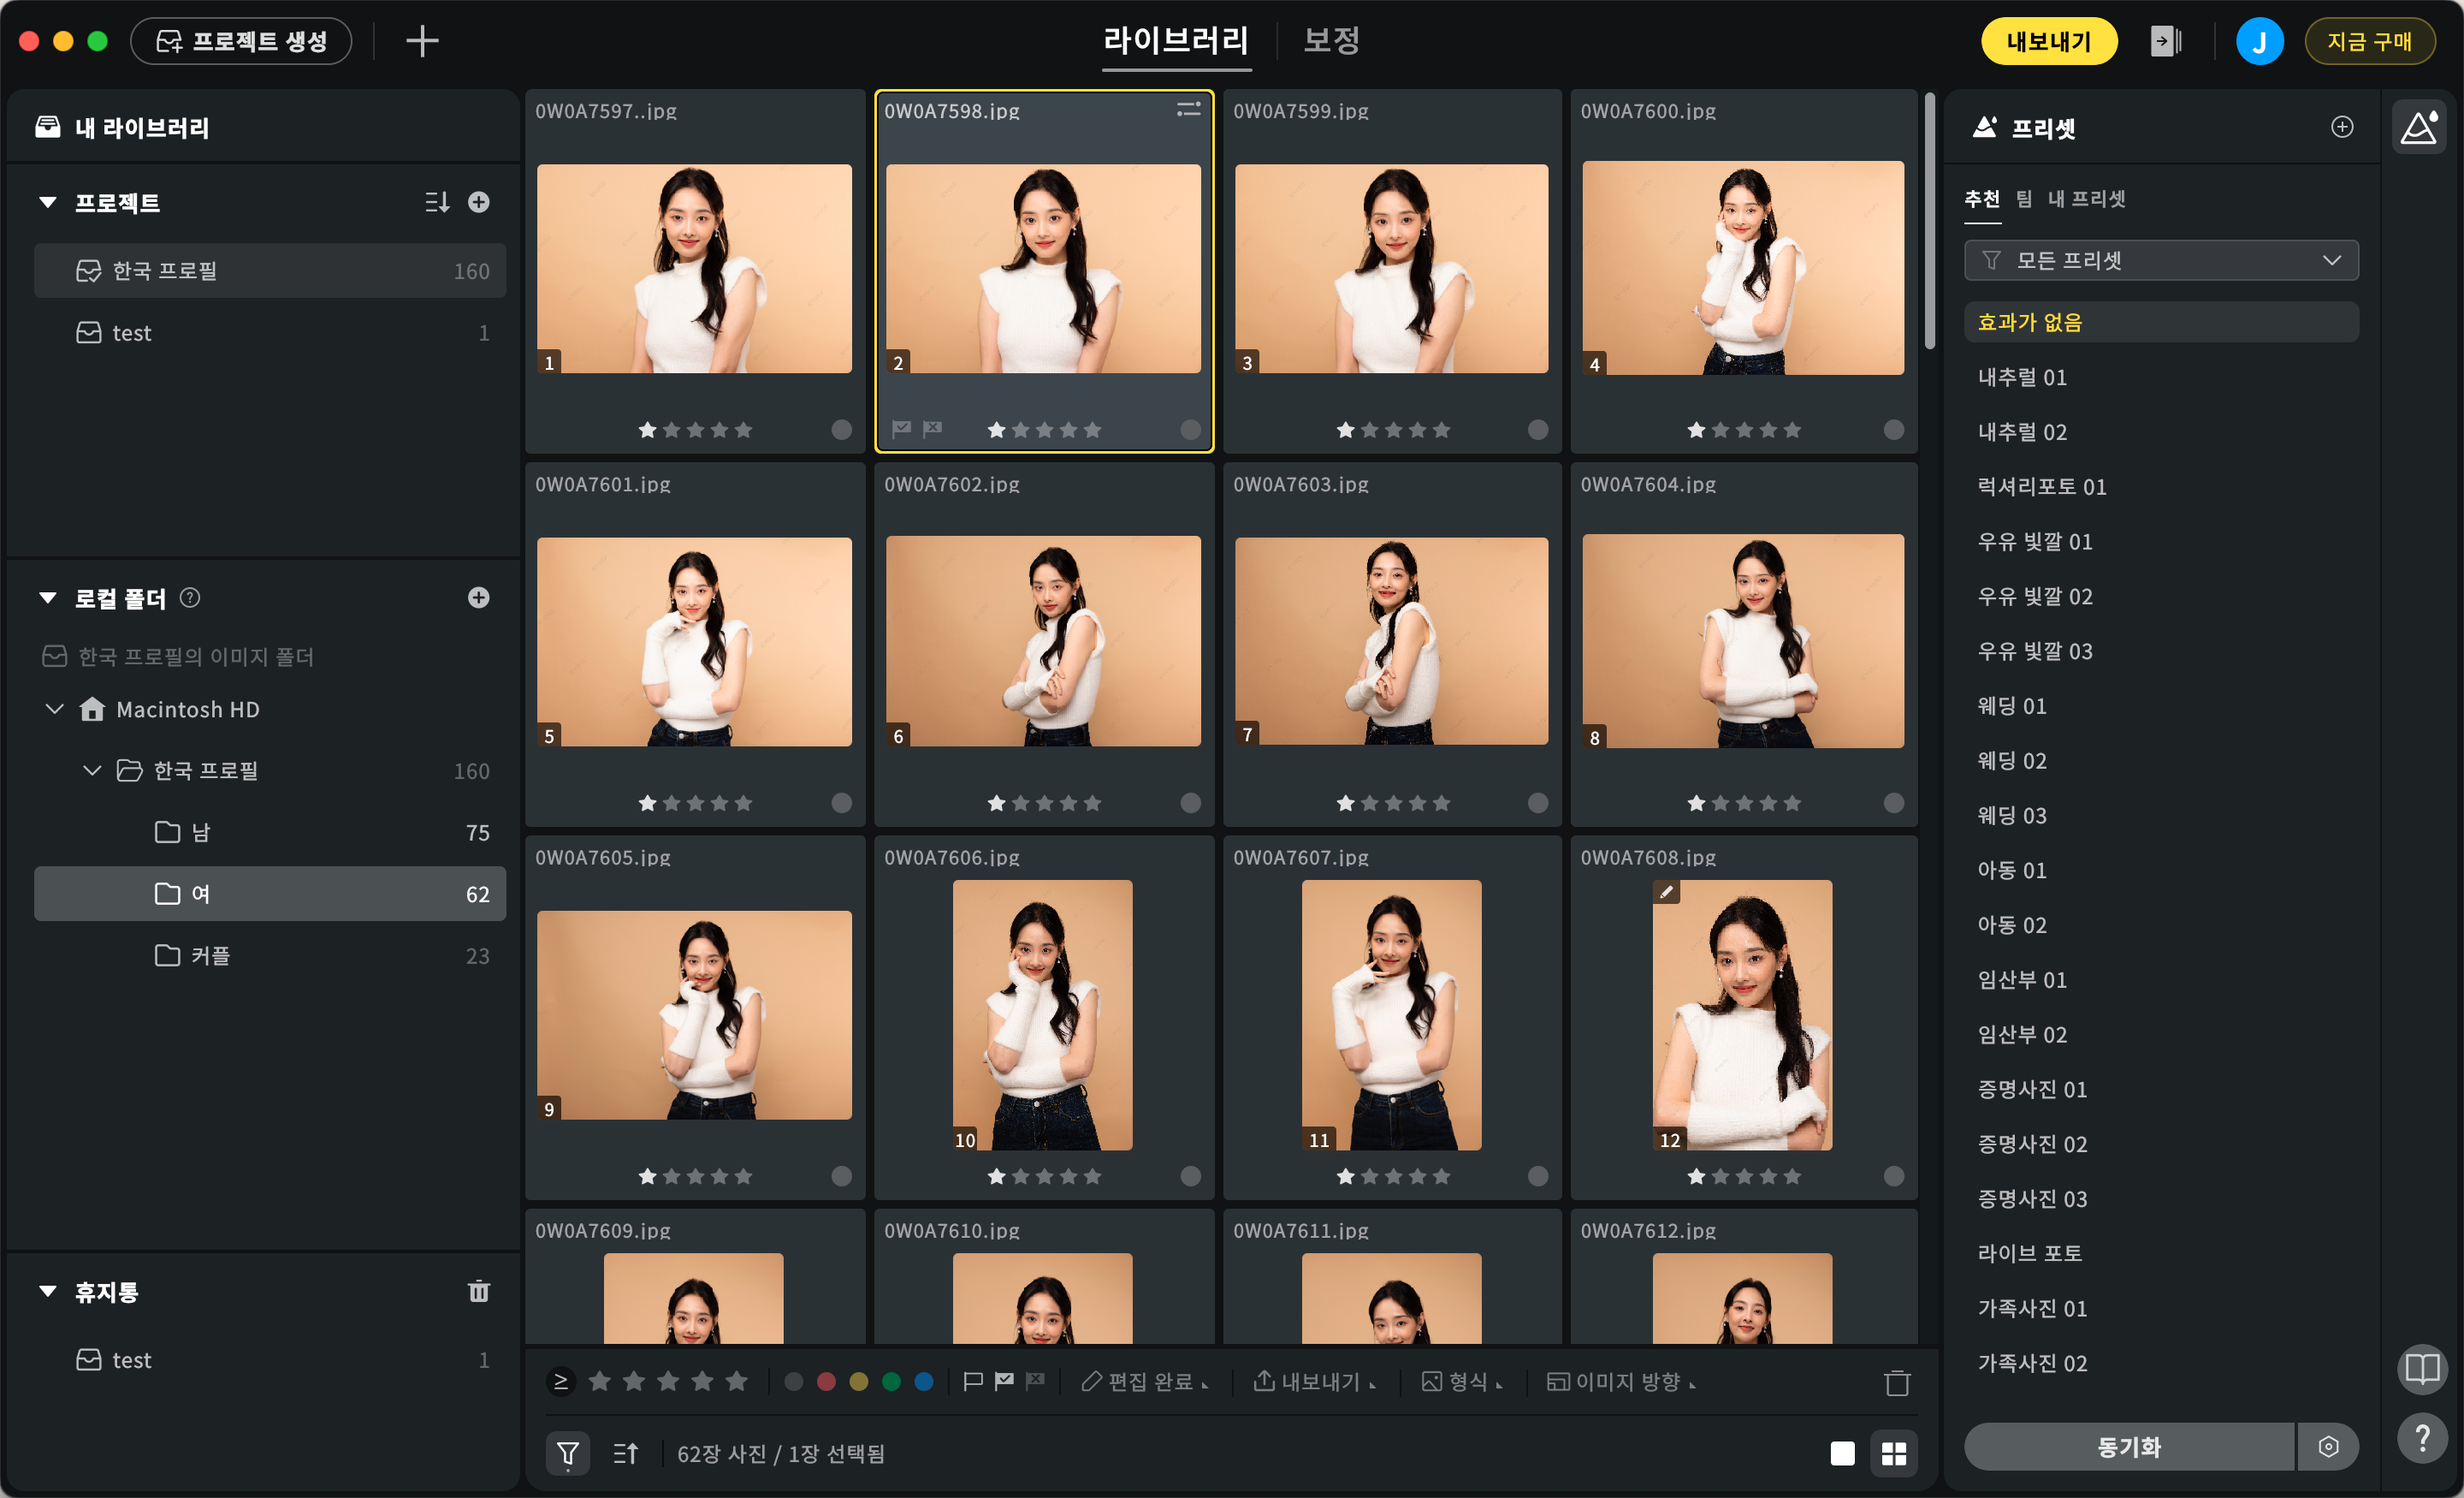The width and height of the screenshot is (2464, 1498).
Task: Click the edit pencil badge on 0W0A7608.jpg
Action: click(x=1666, y=892)
